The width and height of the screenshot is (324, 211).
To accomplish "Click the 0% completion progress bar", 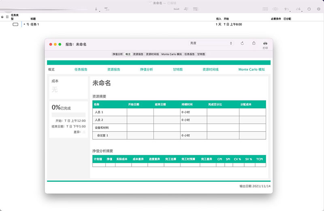I will tap(68, 115).
